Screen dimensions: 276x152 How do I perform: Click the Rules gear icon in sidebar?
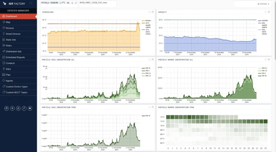tap(4, 45)
